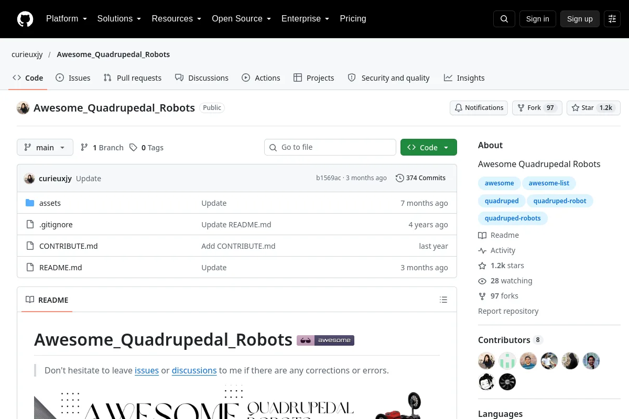Expand the Resources menu
The image size is (629, 419).
point(176,19)
